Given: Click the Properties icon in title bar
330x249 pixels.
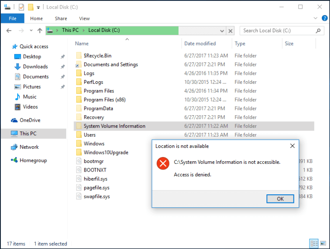Looking at the screenshot, I should (21, 7).
